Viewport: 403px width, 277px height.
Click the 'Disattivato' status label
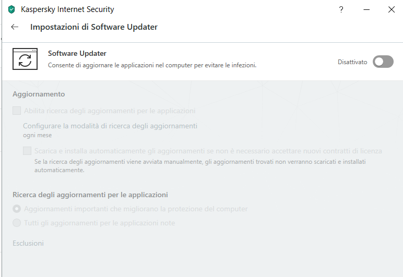point(352,62)
